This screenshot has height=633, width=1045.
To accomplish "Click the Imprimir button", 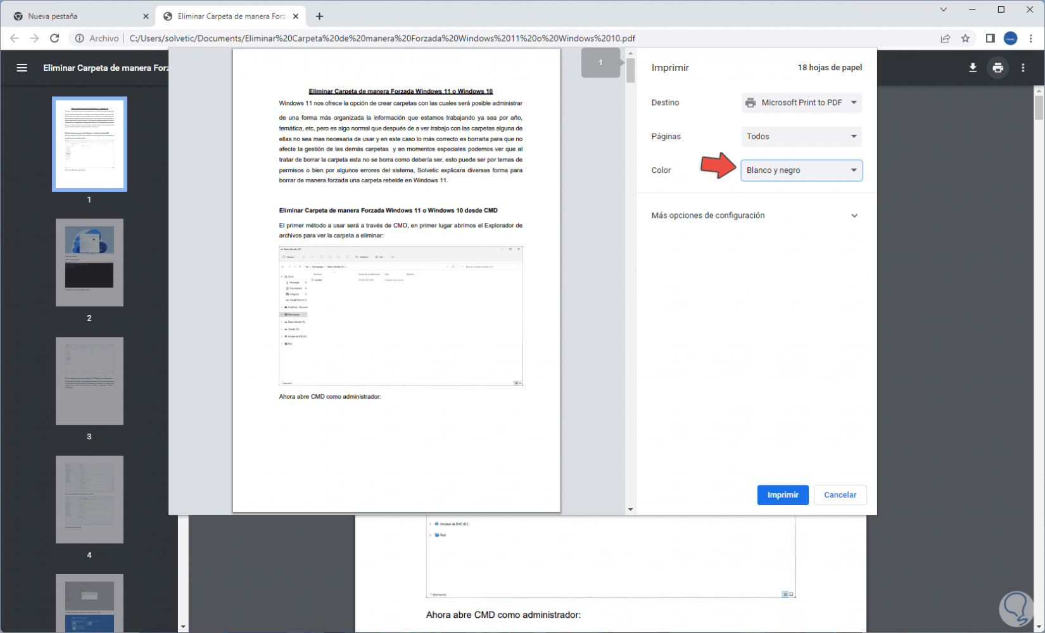I will click(x=783, y=495).
